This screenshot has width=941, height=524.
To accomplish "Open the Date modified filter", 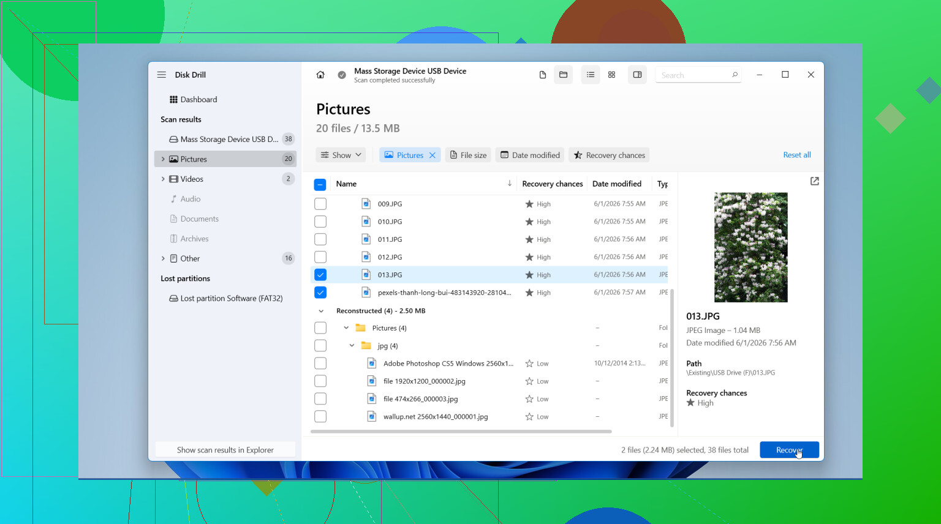I will (530, 155).
